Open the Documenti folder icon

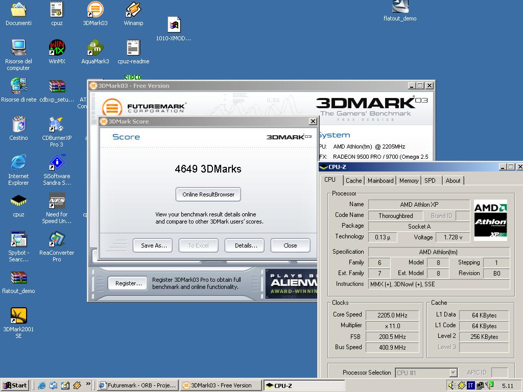(x=19, y=9)
